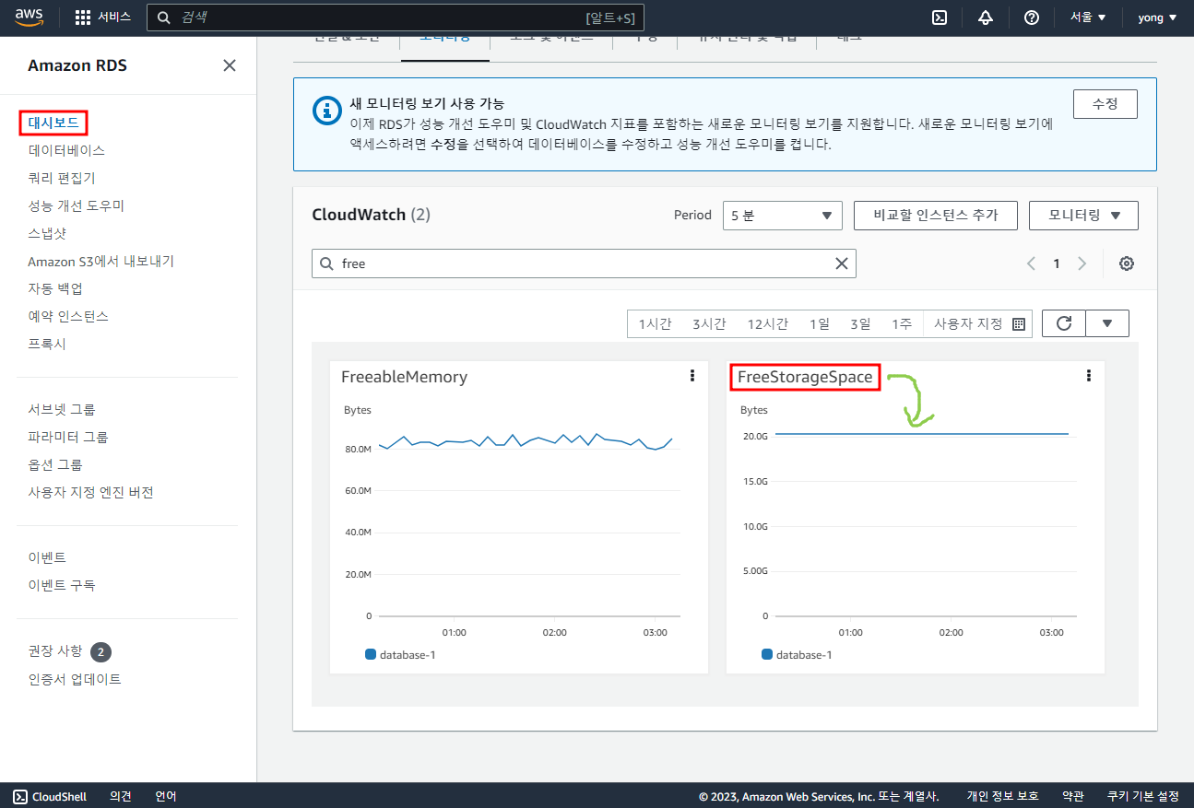
Task: Open the Services grid menu
Action: point(103,18)
